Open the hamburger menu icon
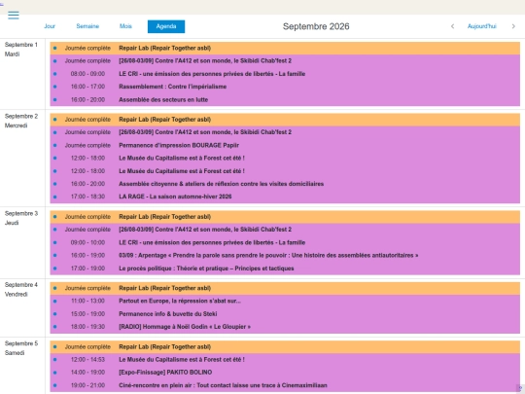 click(x=14, y=15)
